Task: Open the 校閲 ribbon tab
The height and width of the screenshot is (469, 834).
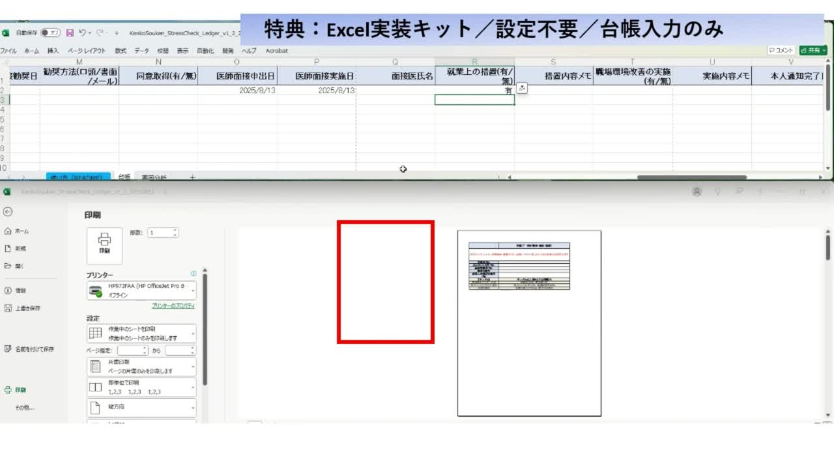Action: click(x=163, y=51)
